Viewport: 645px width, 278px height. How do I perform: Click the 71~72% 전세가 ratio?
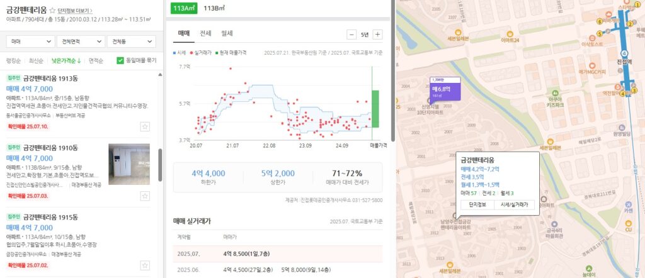[x=347, y=174]
